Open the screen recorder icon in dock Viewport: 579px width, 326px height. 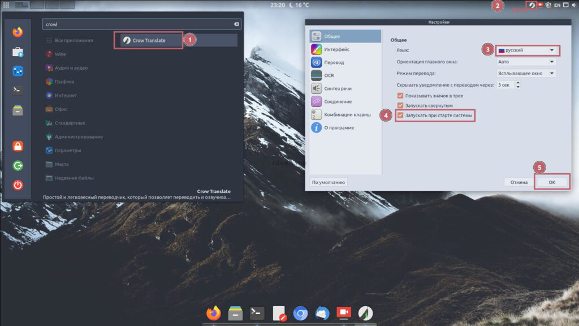343,313
